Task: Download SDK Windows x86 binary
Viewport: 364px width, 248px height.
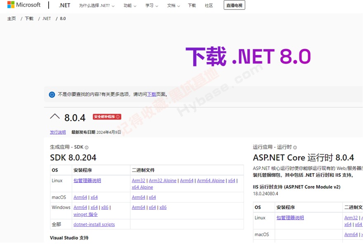Action: 163,208
